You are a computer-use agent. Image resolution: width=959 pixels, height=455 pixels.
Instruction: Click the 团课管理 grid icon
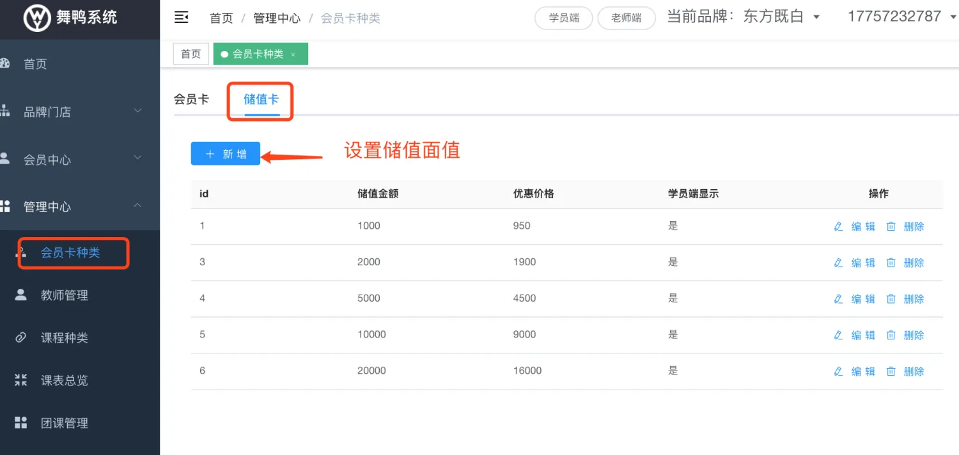[x=21, y=422]
